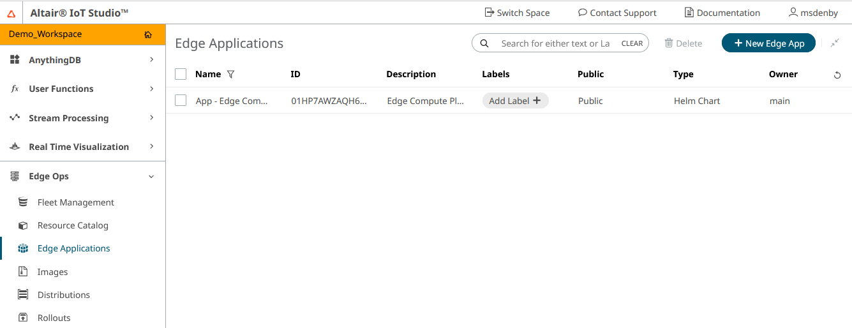Viewport: 852px width, 328px height.
Task: Click the Altair logo icon
Action: pos(11,13)
